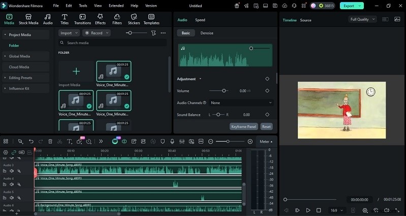Screen dimensions: 406x216
Task: Open the Extended menu
Action: [116, 6]
